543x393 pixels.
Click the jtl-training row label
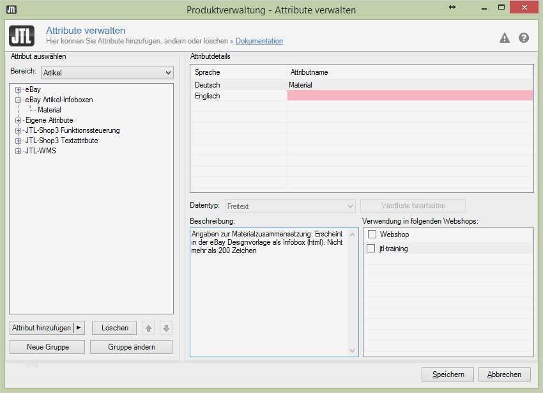(394, 249)
